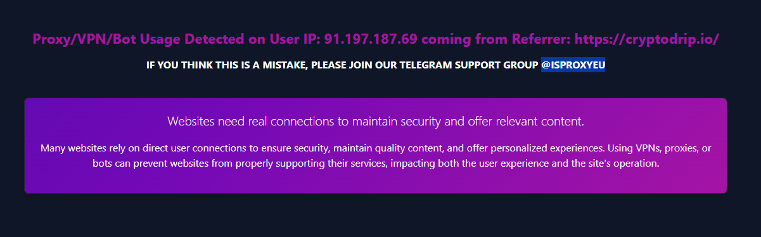Click the referrer URL https://cryptodrip.io/

pyautogui.click(x=647, y=39)
